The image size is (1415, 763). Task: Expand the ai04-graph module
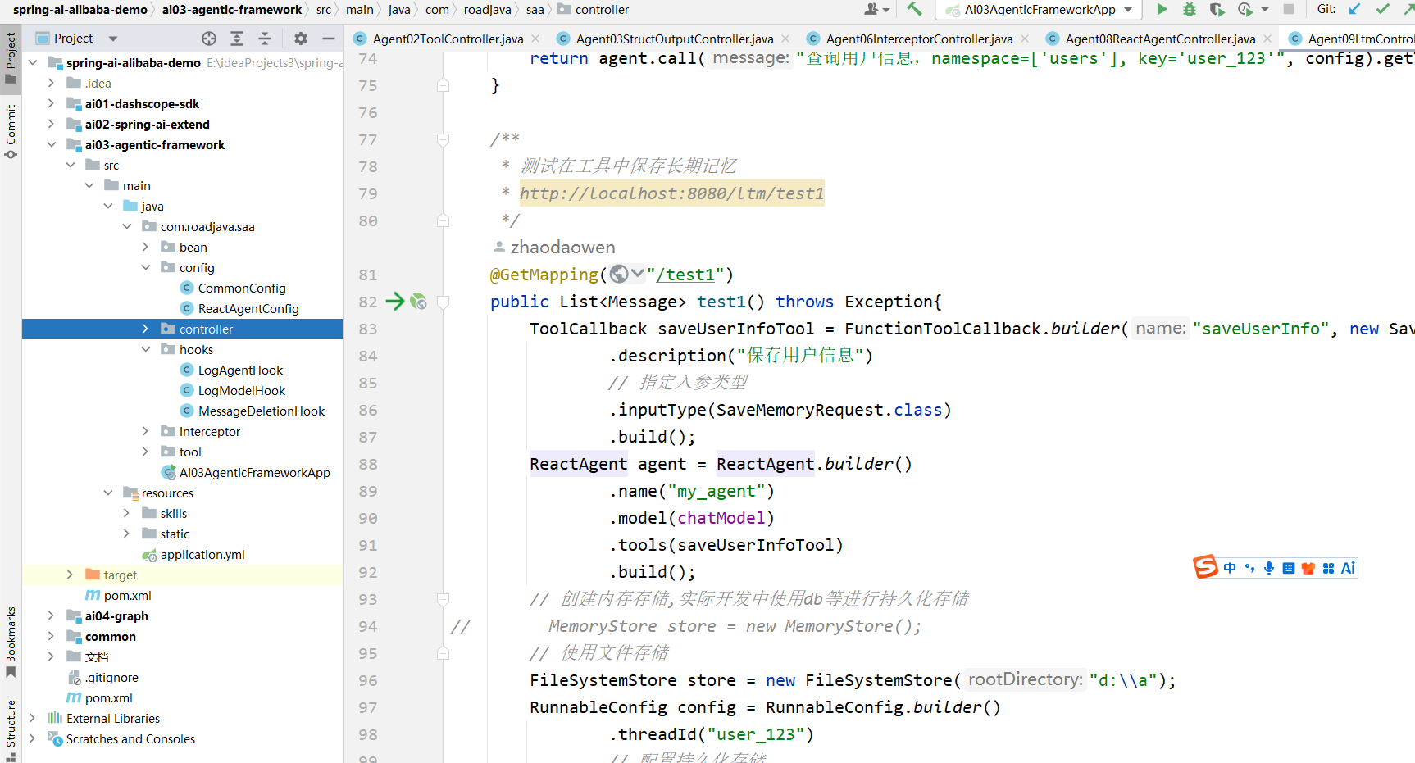click(x=51, y=616)
